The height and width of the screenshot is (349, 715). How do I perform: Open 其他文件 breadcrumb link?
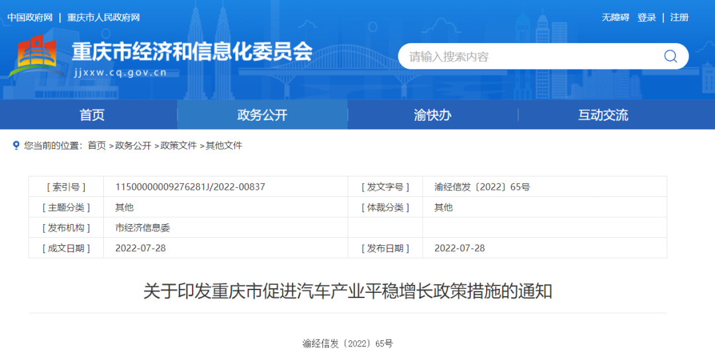click(224, 145)
